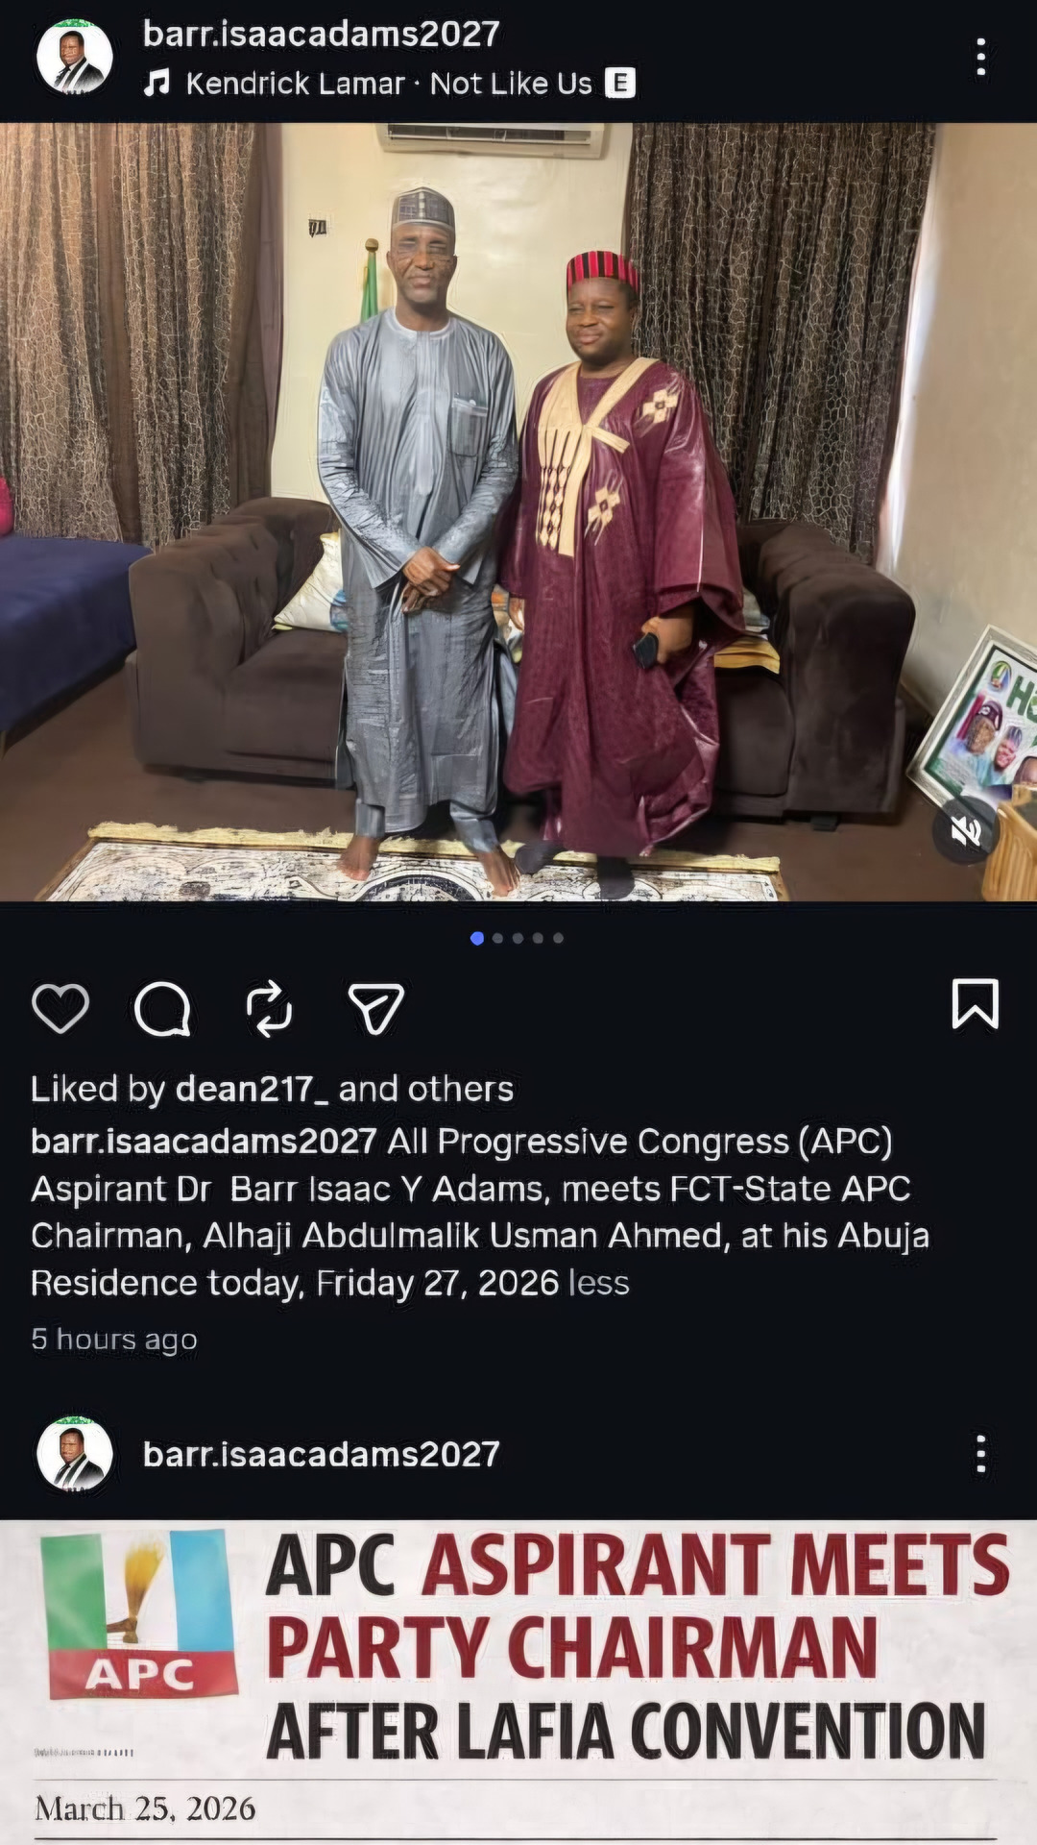Open APC Aspirant Meets Party Chairman image
1037x1845 pixels.
518,1682
